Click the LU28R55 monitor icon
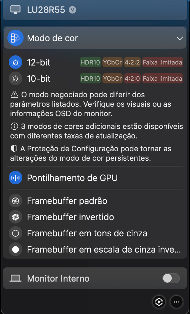 click(15, 9)
